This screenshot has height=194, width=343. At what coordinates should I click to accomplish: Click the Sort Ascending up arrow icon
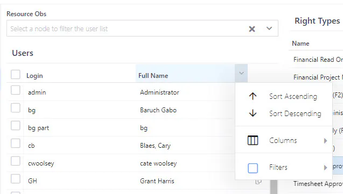pyautogui.click(x=253, y=96)
